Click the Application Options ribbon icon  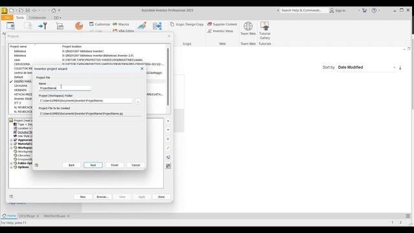10,26
